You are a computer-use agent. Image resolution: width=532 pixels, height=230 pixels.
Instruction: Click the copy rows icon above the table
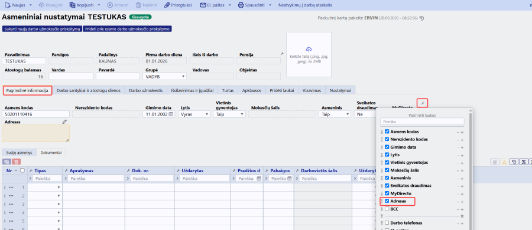(x=7, y=162)
